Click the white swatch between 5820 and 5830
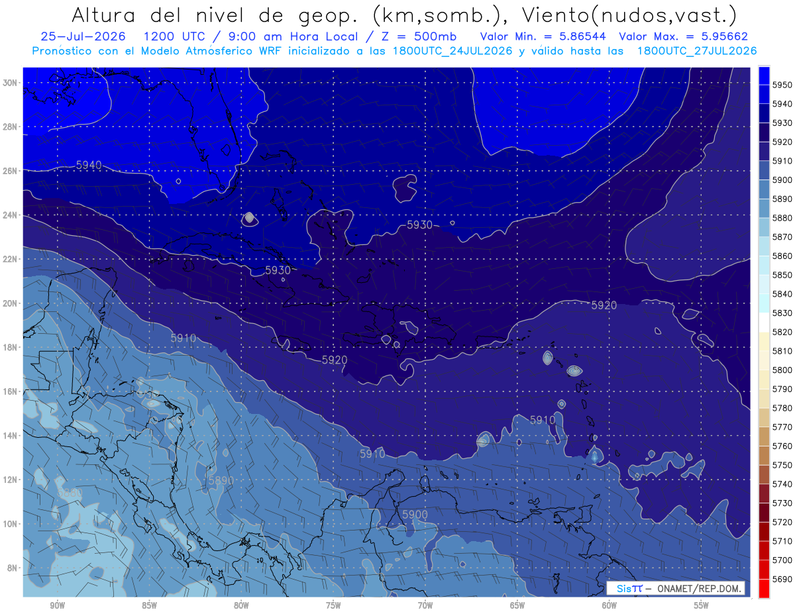 [x=764, y=323]
